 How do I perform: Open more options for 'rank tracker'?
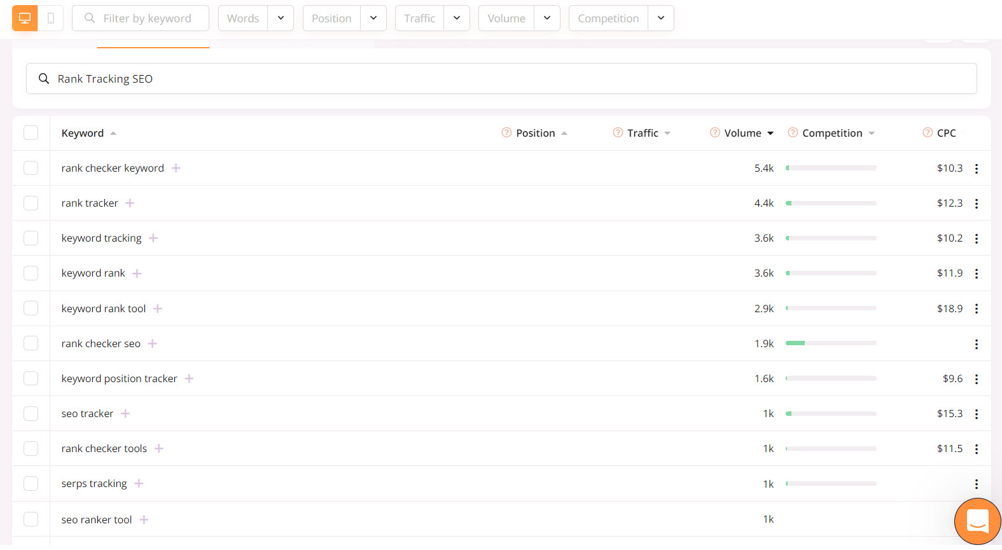(977, 203)
